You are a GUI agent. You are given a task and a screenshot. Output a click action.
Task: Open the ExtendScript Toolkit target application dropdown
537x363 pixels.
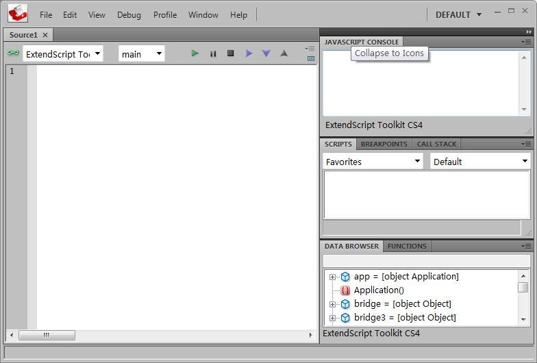[x=63, y=53]
